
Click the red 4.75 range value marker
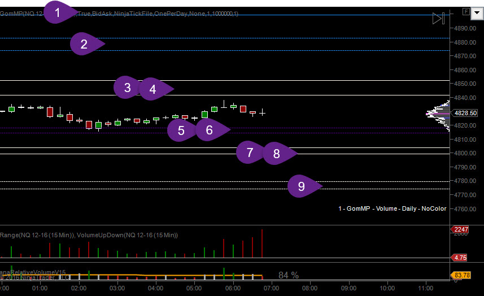(459, 258)
